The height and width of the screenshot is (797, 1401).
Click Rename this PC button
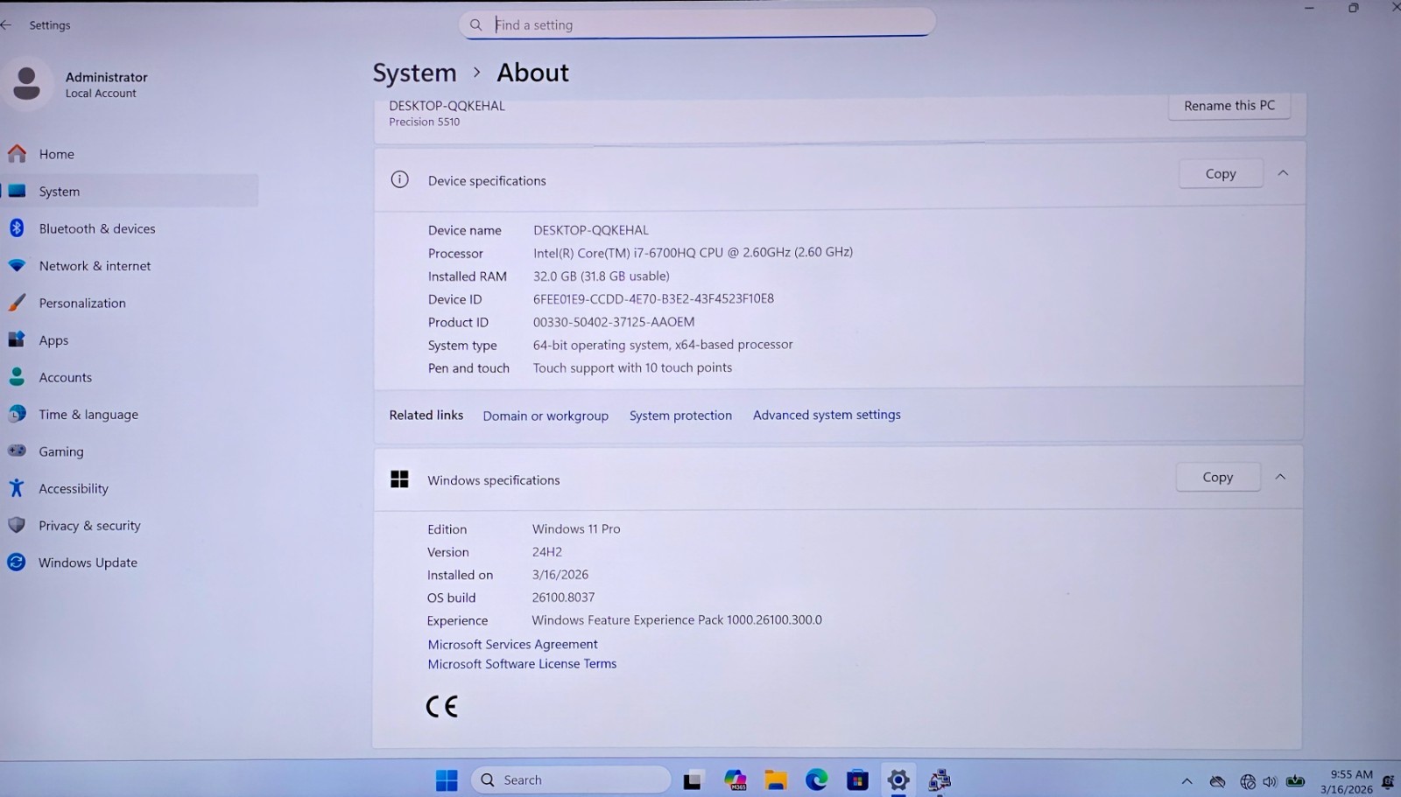(x=1229, y=105)
